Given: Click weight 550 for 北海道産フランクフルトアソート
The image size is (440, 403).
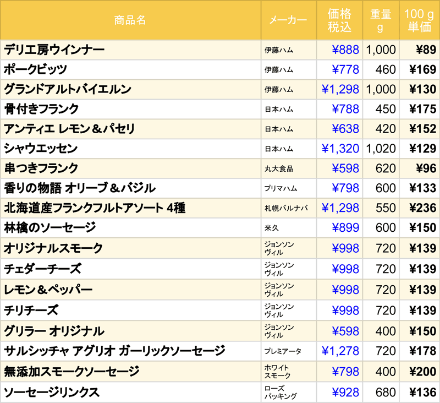Looking at the screenshot, I should [386, 208].
